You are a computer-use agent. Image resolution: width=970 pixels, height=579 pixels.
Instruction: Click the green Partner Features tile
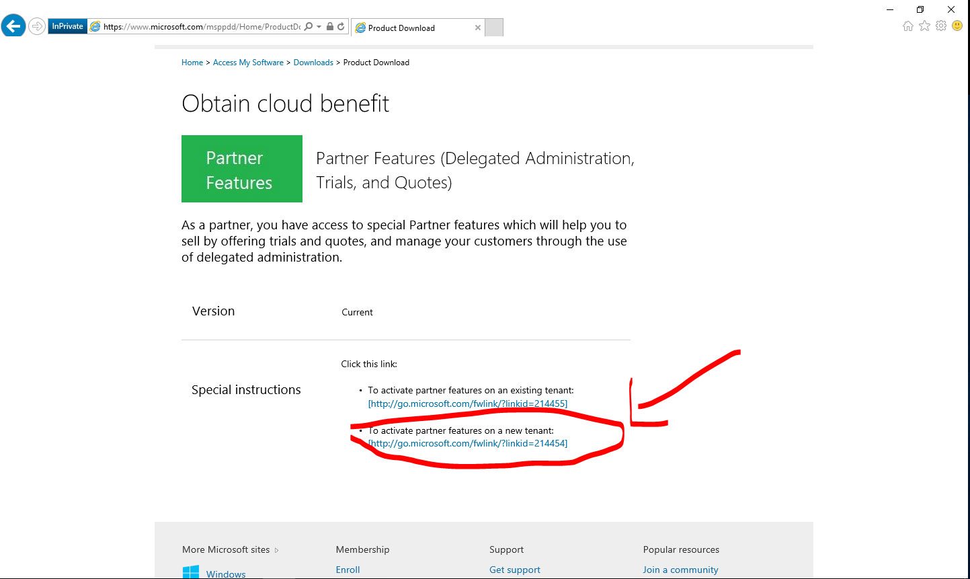242,169
